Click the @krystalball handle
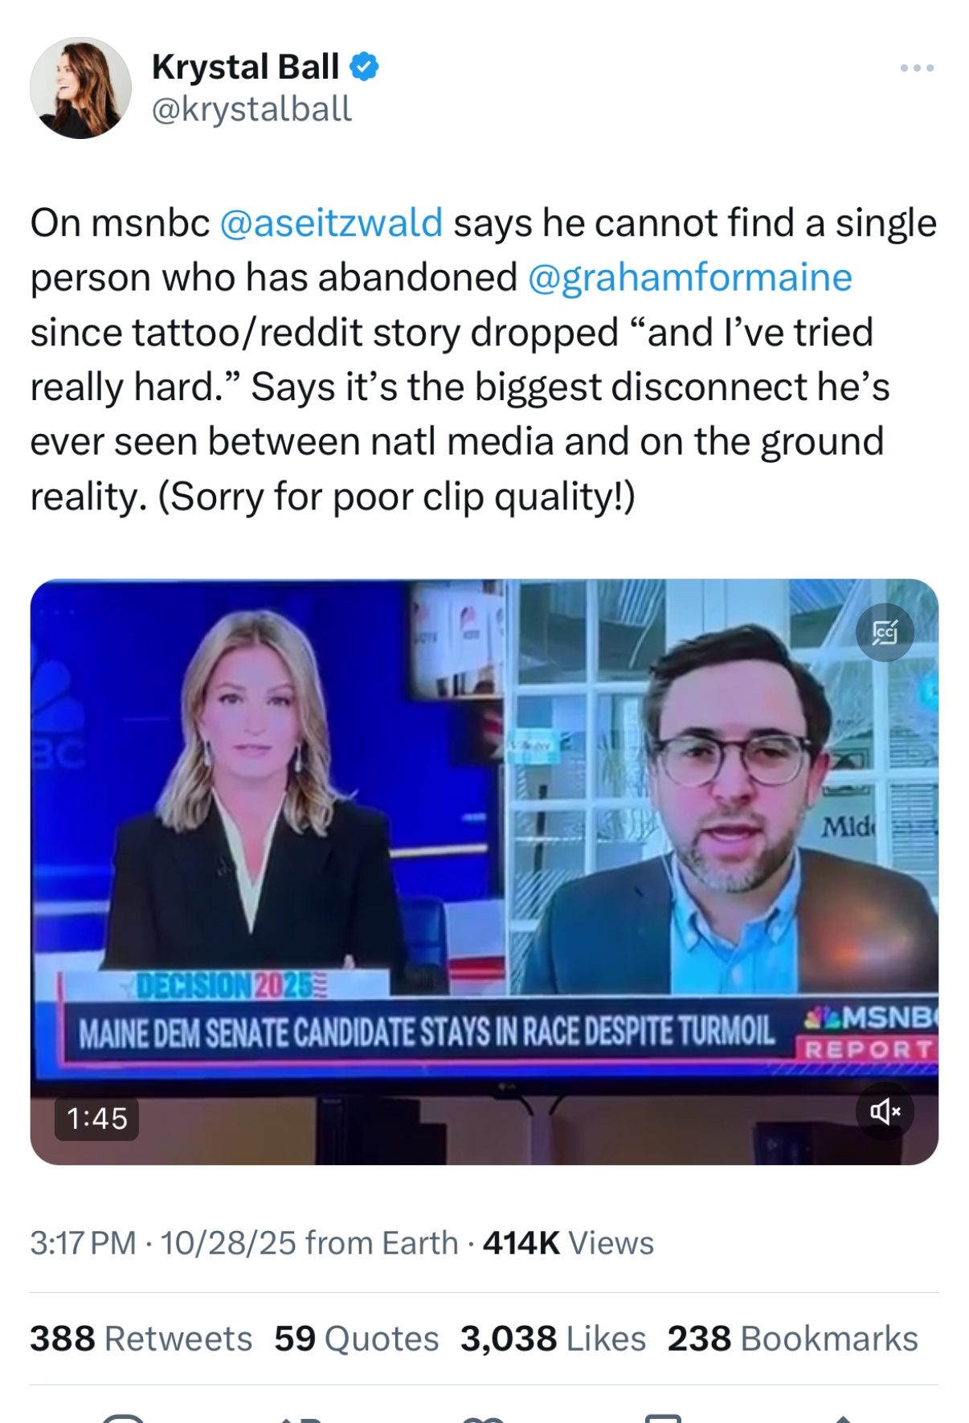Image resolution: width=969 pixels, height=1423 pixels. pyautogui.click(x=251, y=108)
